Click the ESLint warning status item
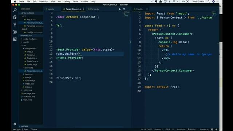This screenshot has width=233, height=131. 191,130
